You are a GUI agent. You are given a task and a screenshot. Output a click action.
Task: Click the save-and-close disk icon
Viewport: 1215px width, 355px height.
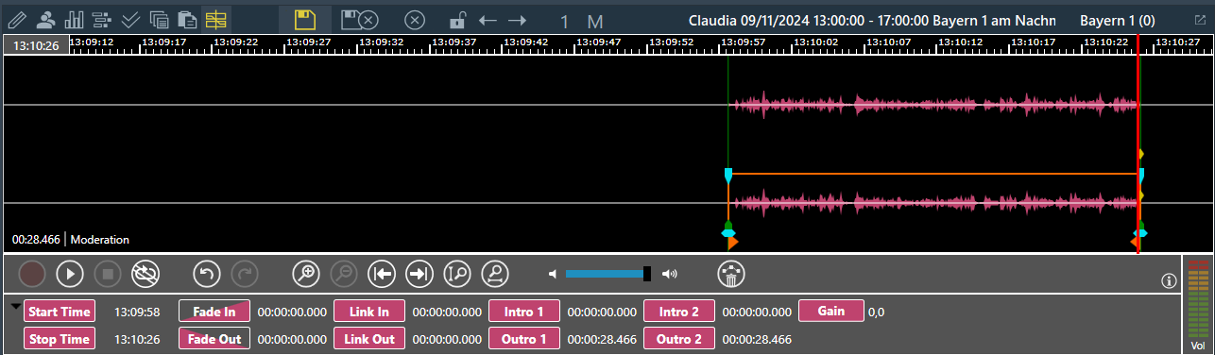click(360, 20)
